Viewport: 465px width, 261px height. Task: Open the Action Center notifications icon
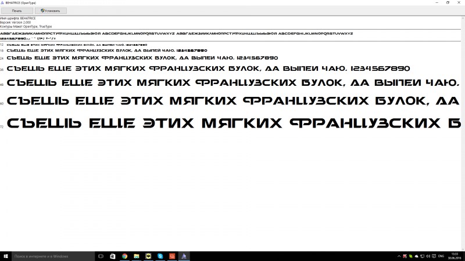pyautogui.click(x=434, y=256)
